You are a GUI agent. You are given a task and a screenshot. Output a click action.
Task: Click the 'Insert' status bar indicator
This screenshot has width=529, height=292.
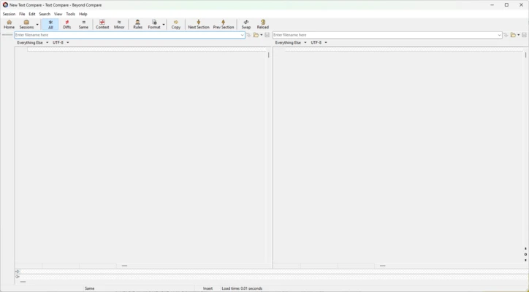tap(208, 288)
